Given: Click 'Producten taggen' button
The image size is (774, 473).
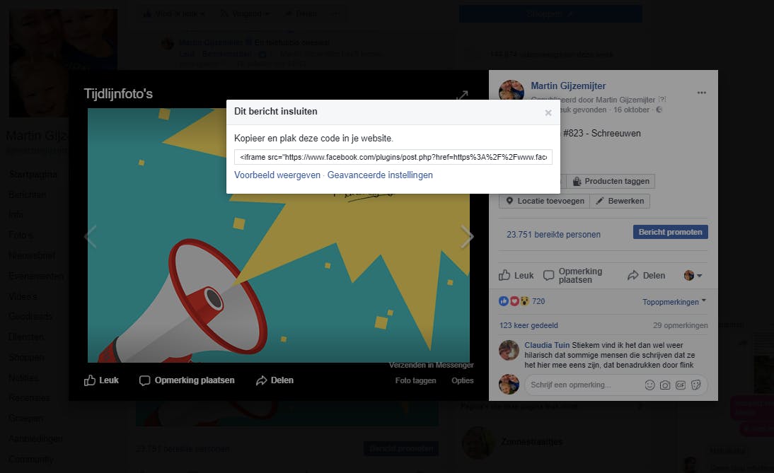Looking at the screenshot, I should 611,181.
